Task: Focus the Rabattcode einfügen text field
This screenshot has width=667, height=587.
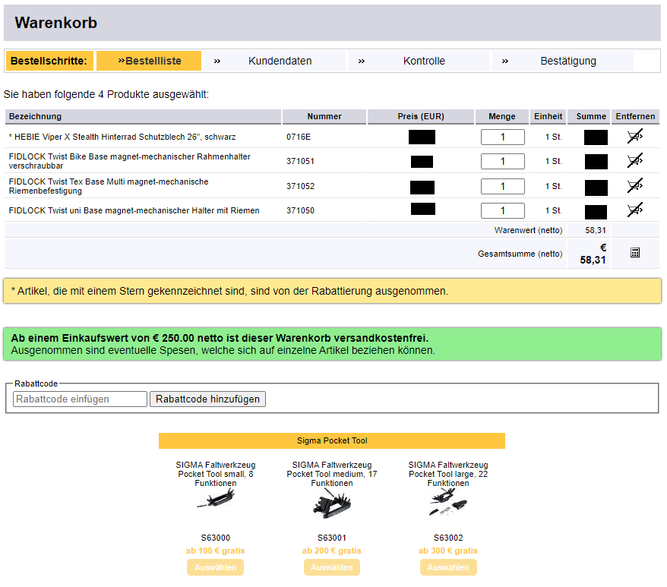Action: 80,399
